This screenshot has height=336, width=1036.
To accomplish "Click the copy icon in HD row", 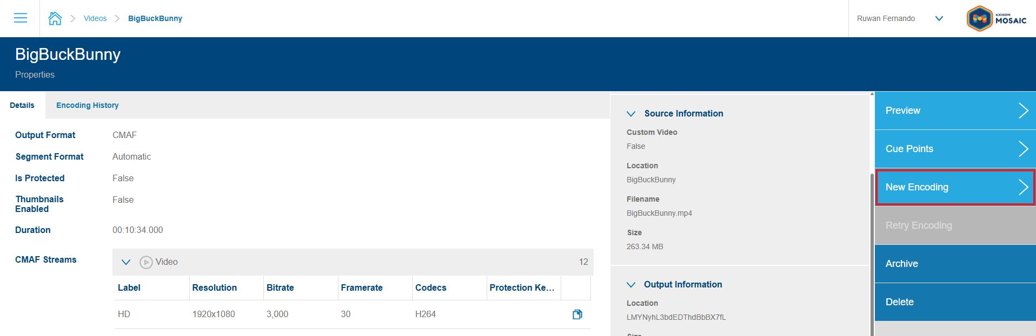I will (577, 314).
